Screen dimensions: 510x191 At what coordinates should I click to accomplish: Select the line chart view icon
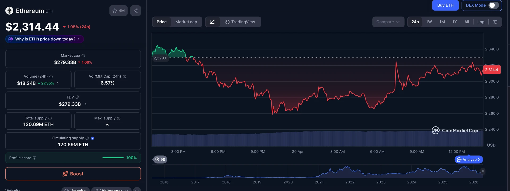212,22
